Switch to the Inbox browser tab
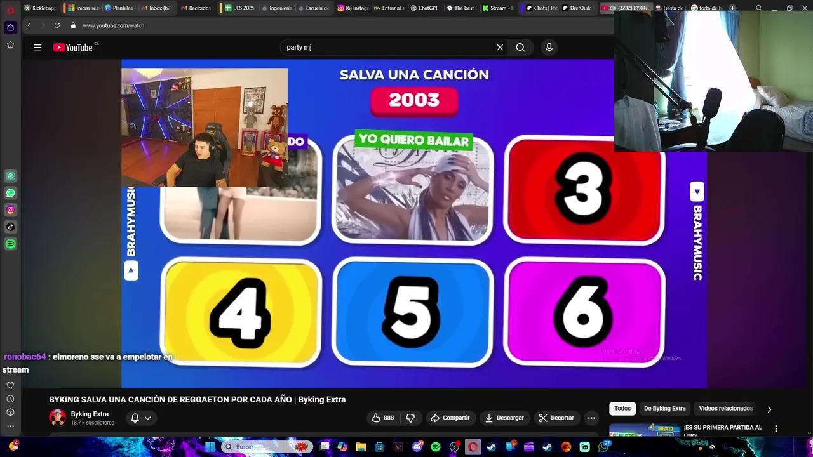Image resolution: width=813 pixels, height=457 pixels. (x=156, y=8)
